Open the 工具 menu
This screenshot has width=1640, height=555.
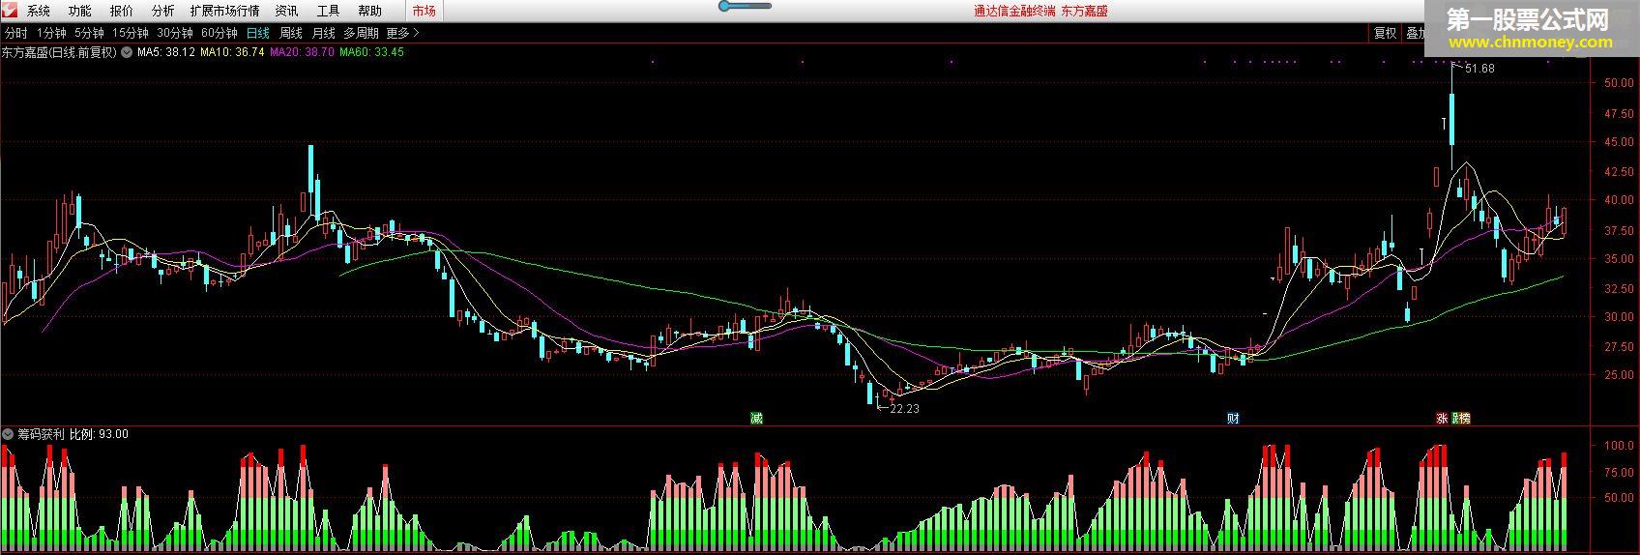[x=328, y=11]
